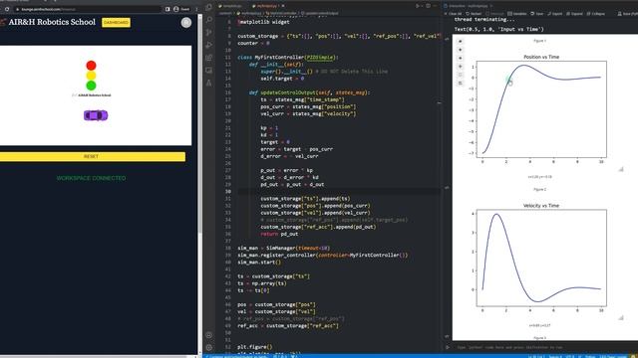Open the Accounts menu in activity bar
The height and width of the screenshot is (358, 638).
coord(209,335)
